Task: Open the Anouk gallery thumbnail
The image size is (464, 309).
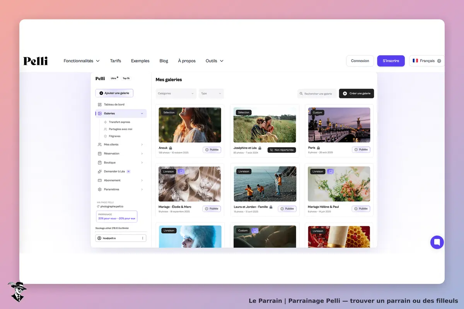Action: coord(190,125)
